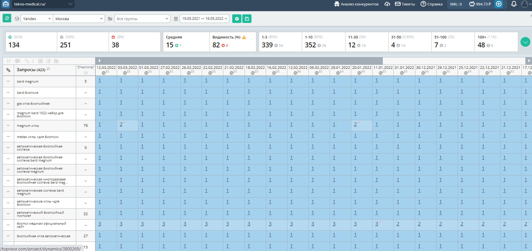The image size is (532, 251).
Task: Click the Запросы (423) column header
Action: click(x=31, y=70)
